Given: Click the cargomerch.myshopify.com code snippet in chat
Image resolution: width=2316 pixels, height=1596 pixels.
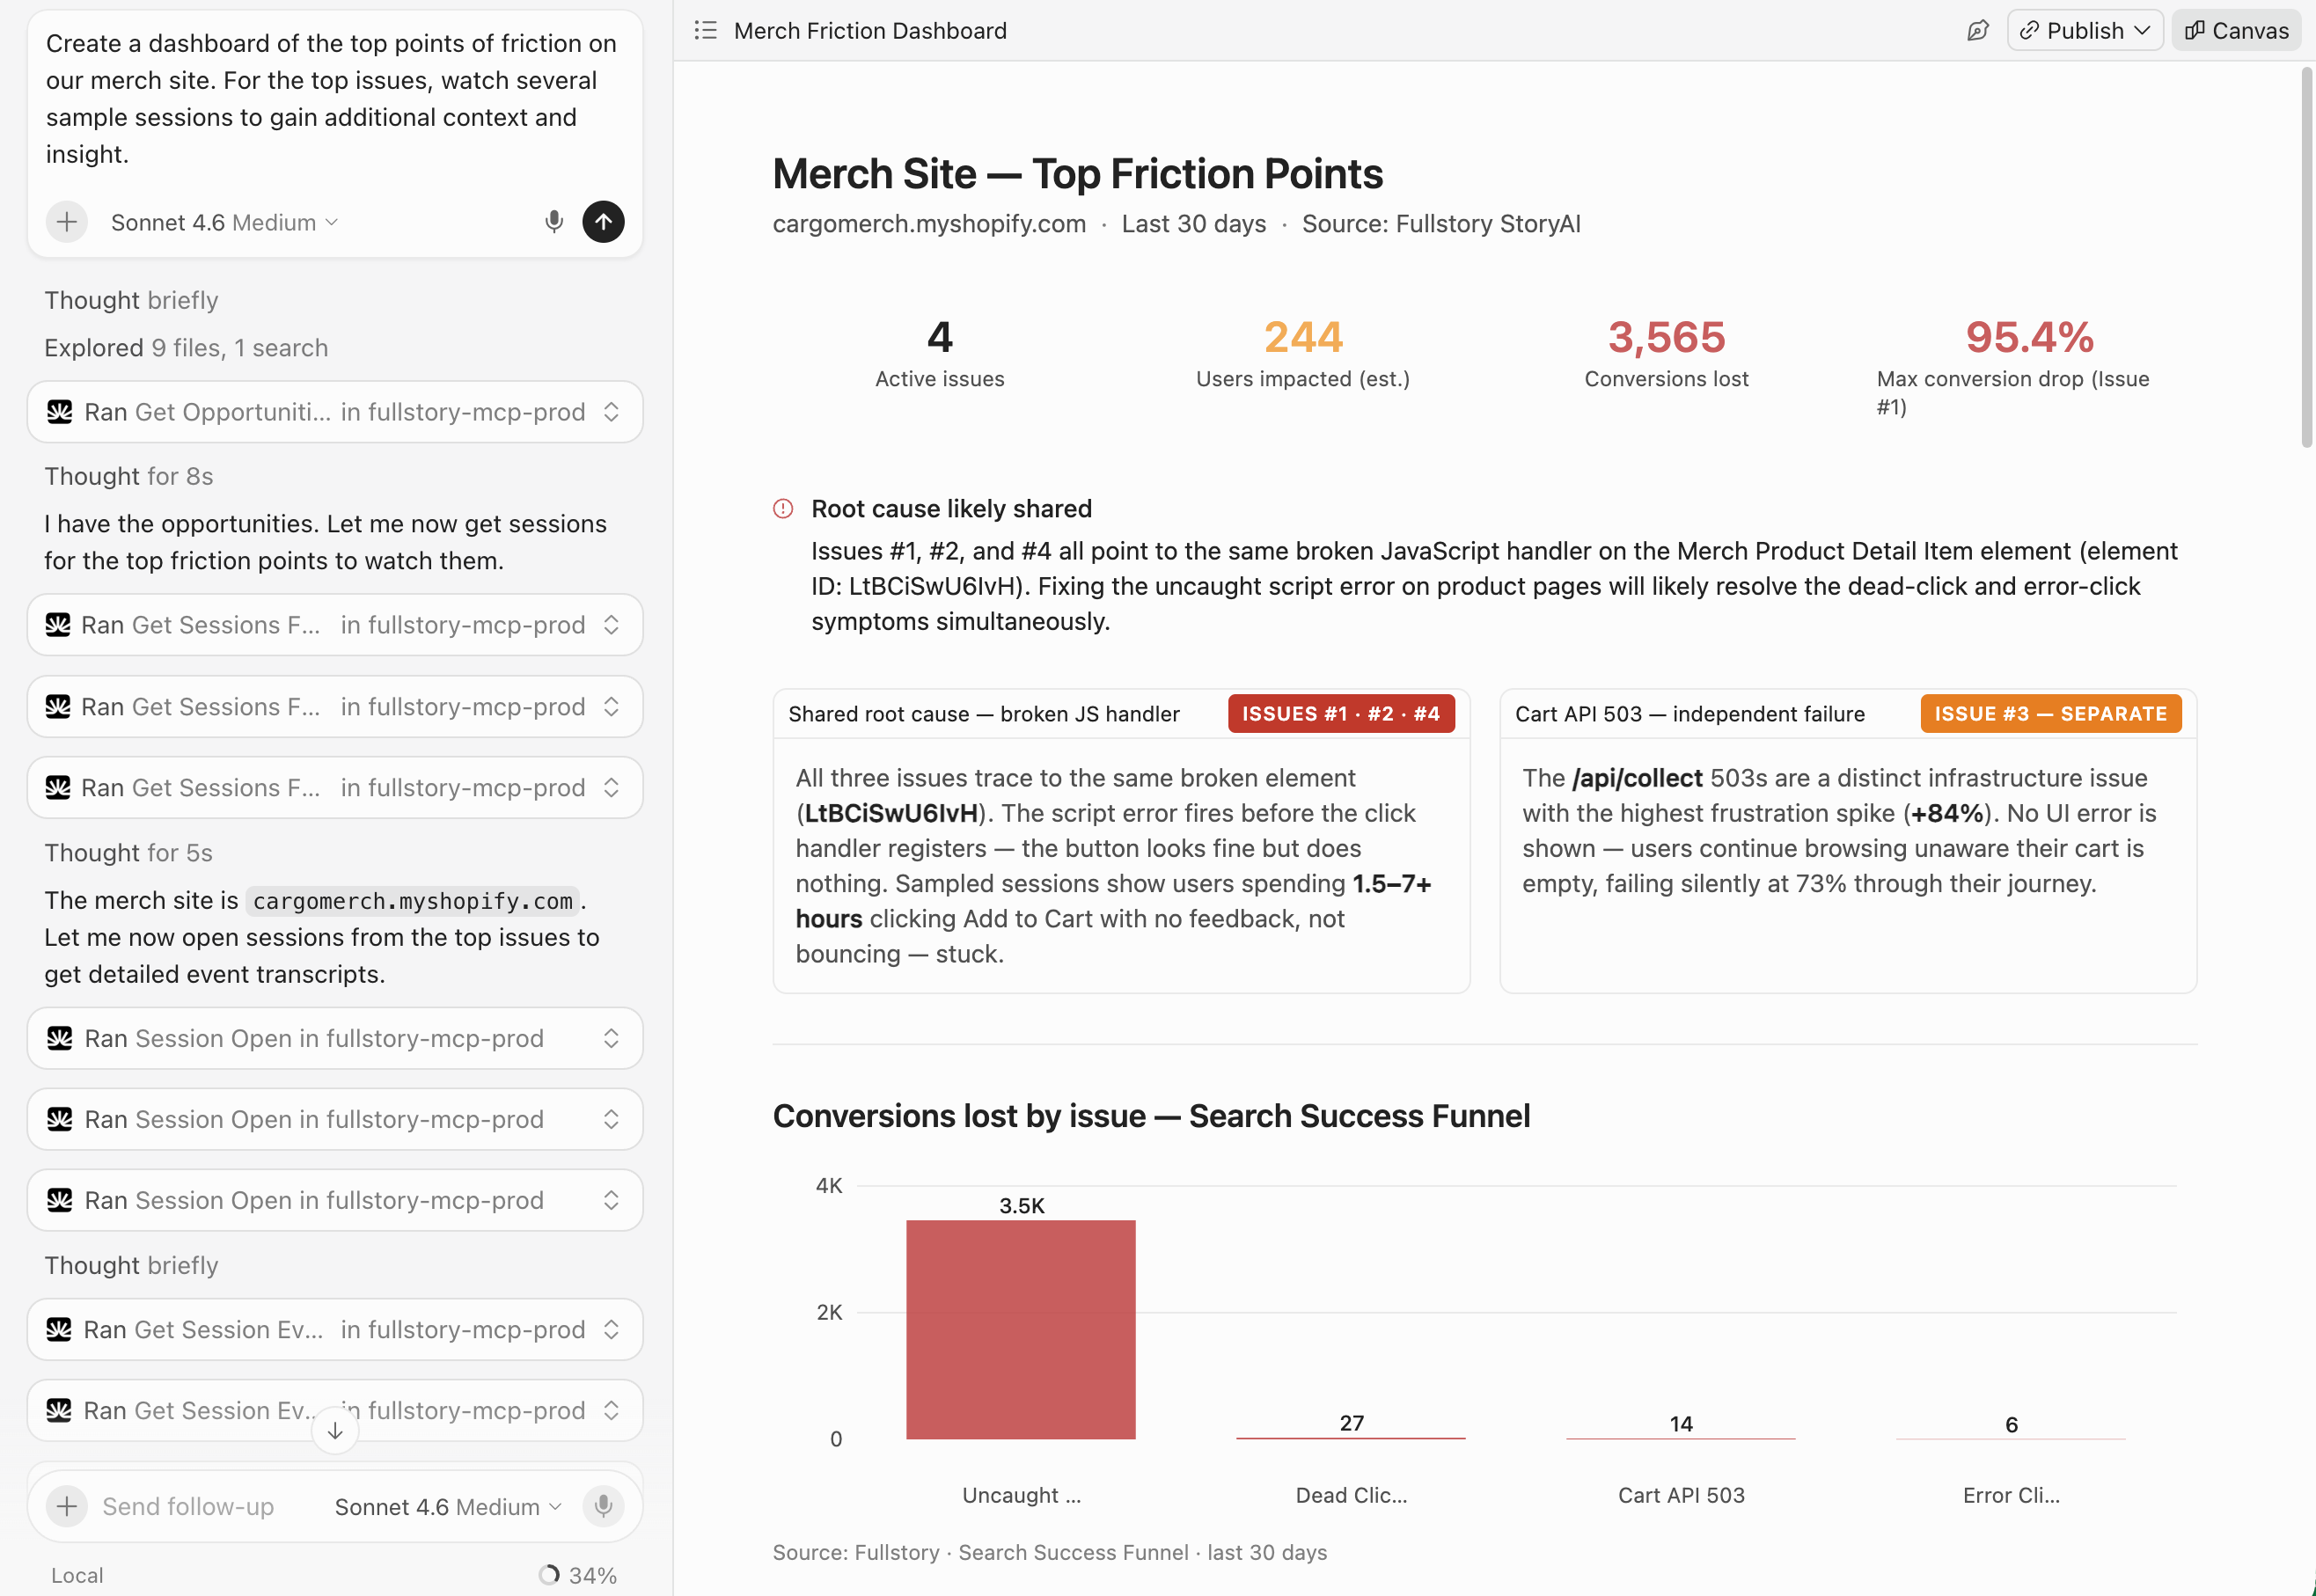Looking at the screenshot, I should tap(412, 901).
